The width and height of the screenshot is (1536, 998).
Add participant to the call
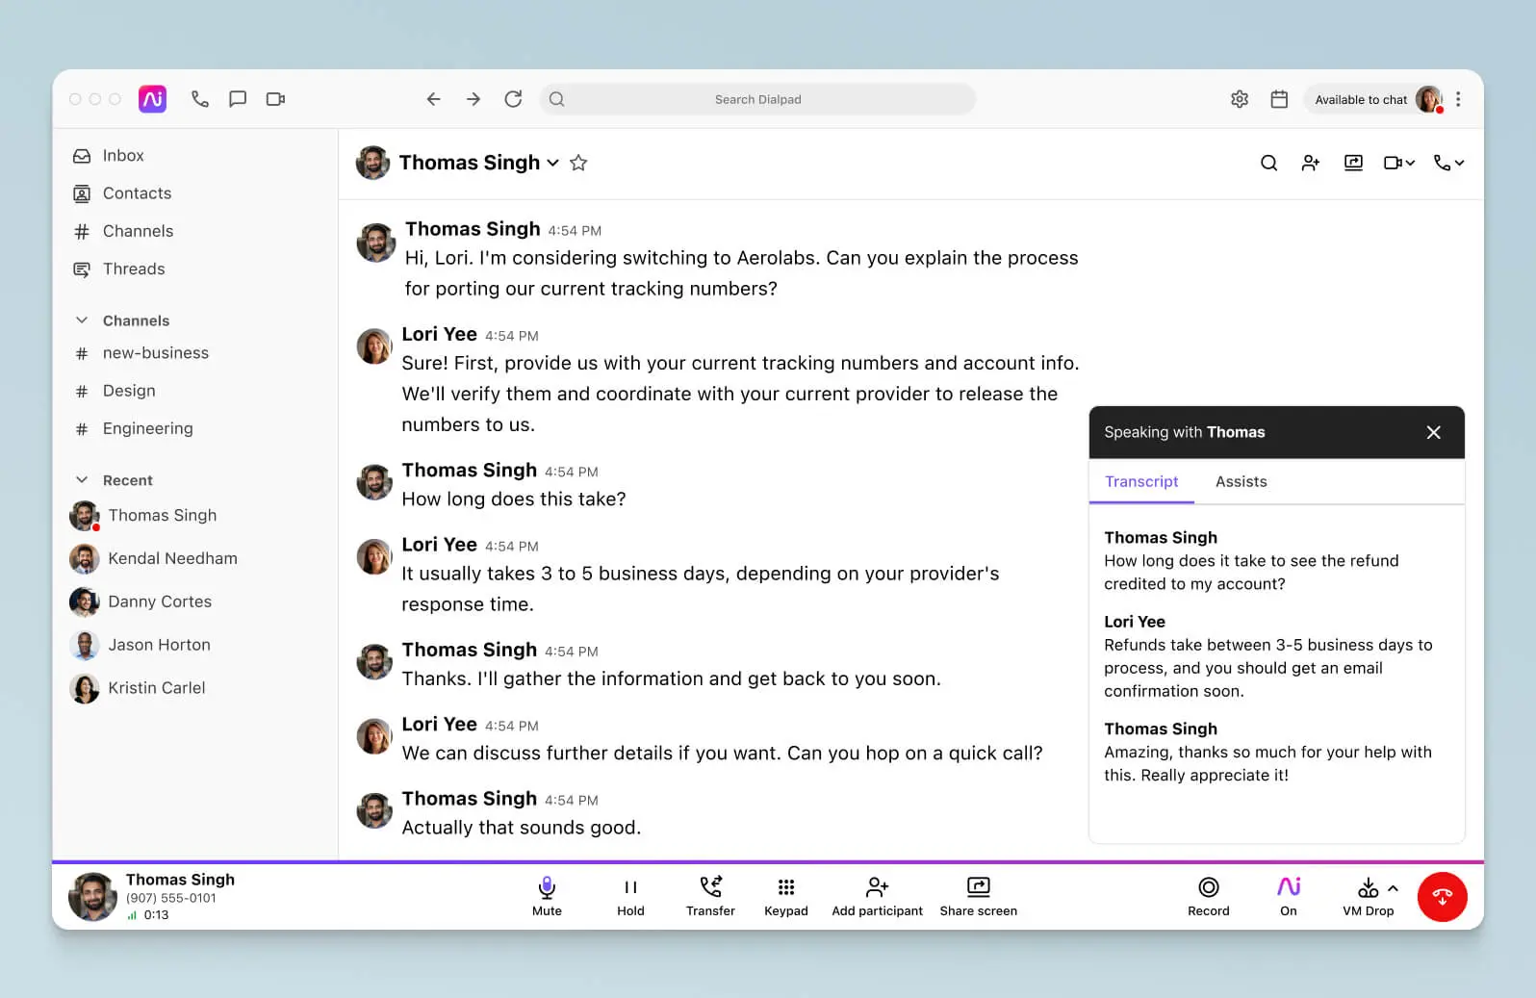click(877, 896)
